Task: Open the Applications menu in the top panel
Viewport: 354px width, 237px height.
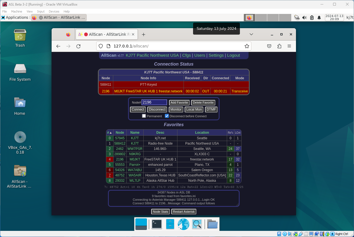Action: click(x=15, y=17)
